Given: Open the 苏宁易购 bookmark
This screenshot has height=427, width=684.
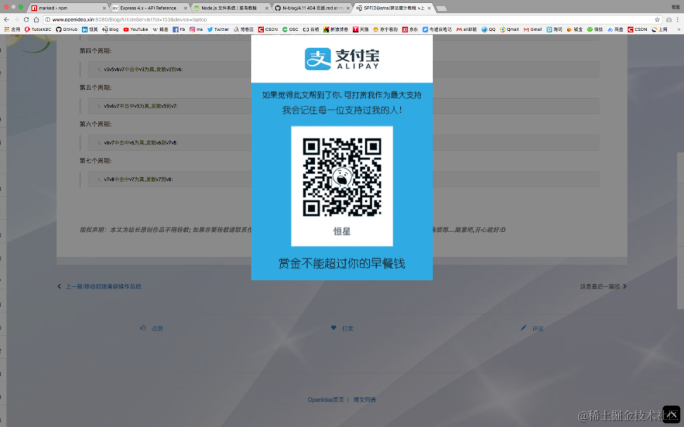Looking at the screenshot, I should click(x=385, y=30).
